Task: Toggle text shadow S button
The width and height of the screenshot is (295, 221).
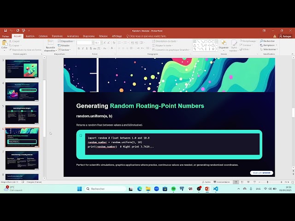Action: tap(91, 48)
